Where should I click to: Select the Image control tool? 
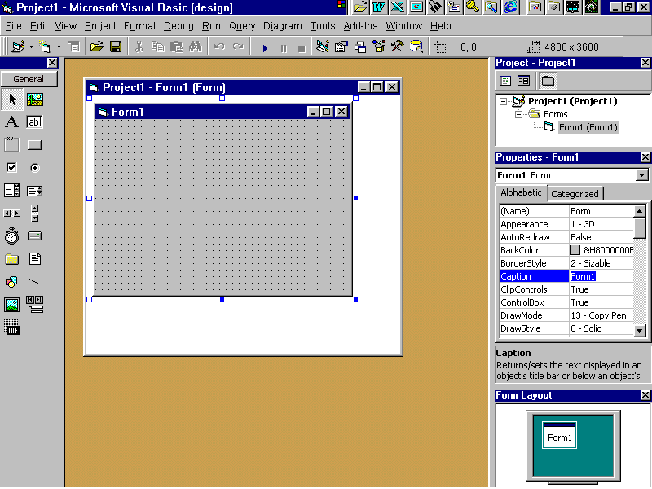pos(11,305)
